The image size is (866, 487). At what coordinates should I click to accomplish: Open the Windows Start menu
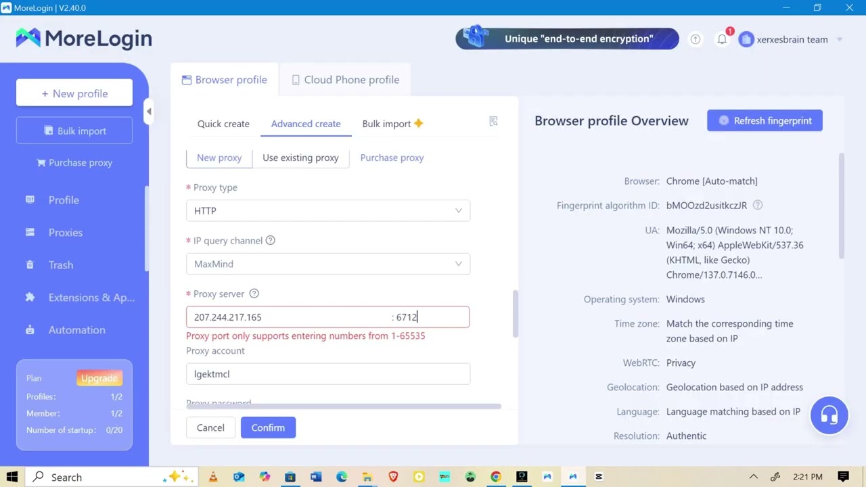point(12,477)
